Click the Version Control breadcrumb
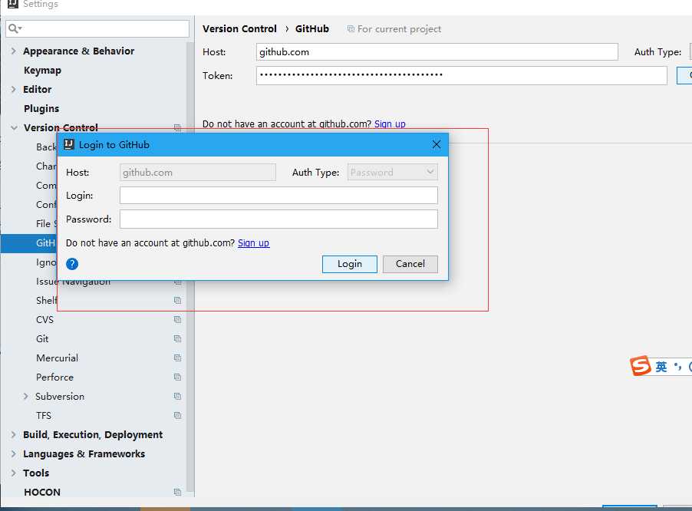692x511 pixels. [239, 28]
